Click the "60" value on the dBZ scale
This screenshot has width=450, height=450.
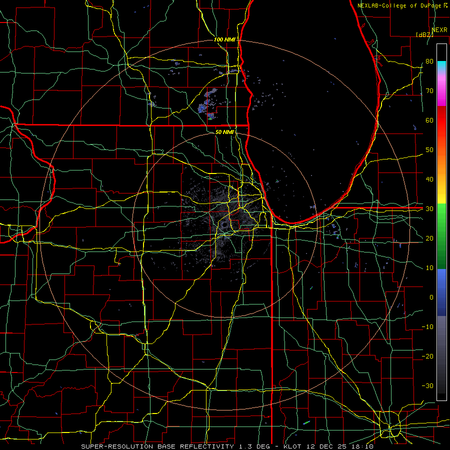(429, 120)
